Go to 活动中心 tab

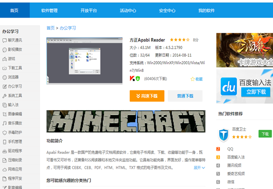click(128, 10)
